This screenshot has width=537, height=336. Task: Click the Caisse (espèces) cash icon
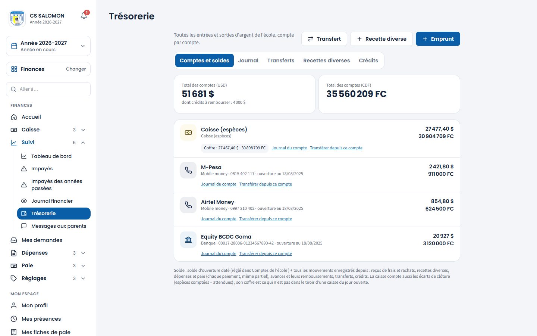(188, 133)
